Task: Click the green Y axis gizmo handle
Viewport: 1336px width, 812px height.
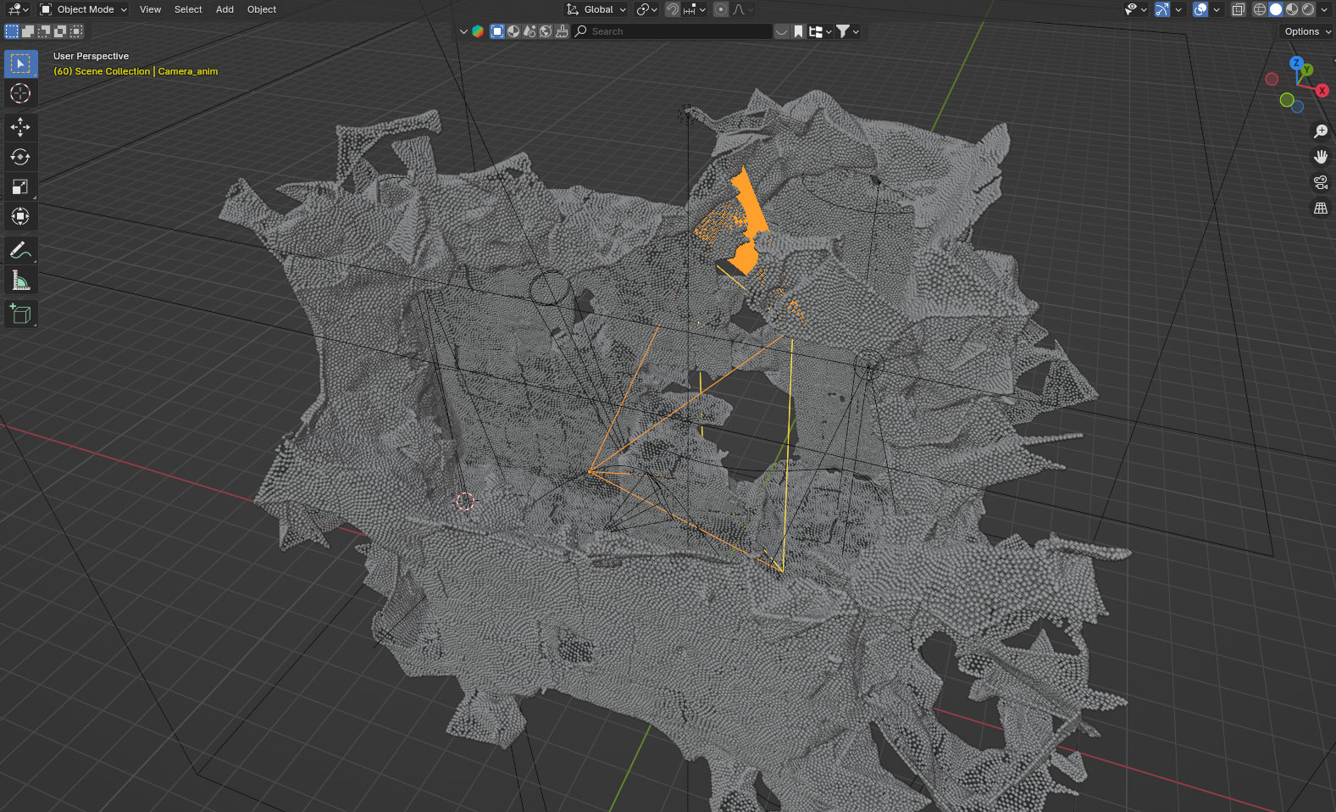Action: (x=1307, y=70)
